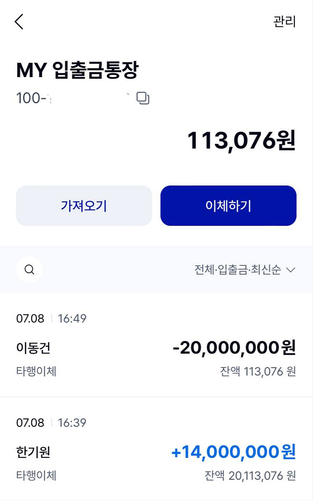
Task: Tap the 16:49 transaction timestamp
Action: click(72, 318)
